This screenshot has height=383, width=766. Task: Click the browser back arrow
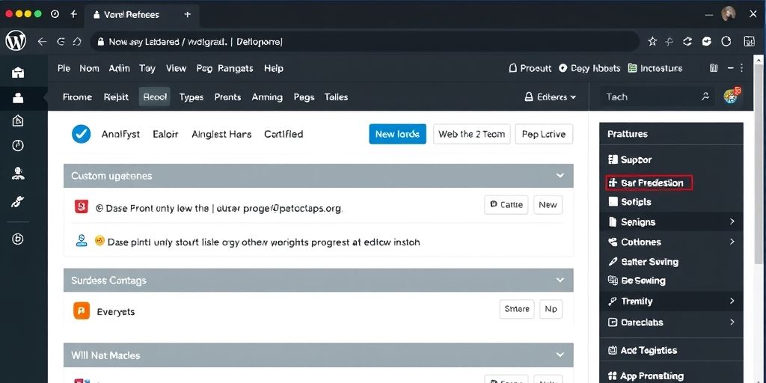(42, 42)
